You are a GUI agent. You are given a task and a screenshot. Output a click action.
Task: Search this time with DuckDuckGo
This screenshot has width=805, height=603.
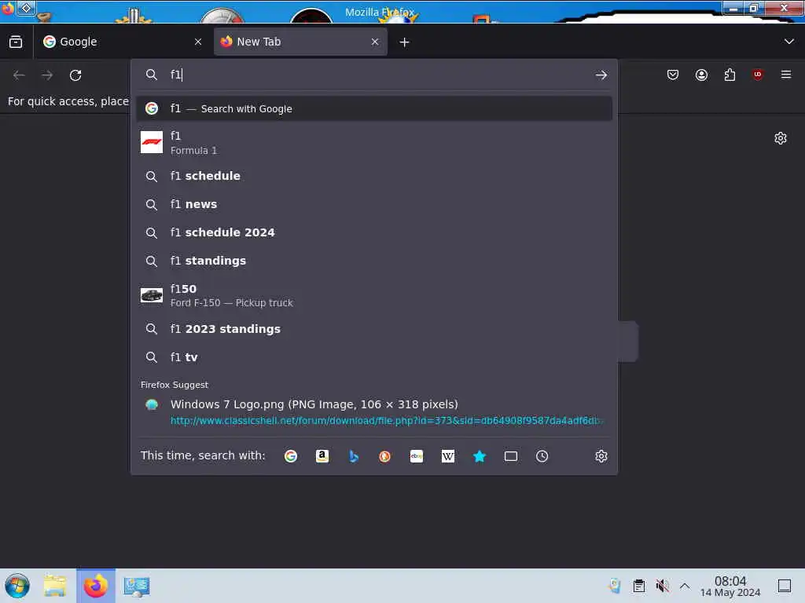[384, 456]
